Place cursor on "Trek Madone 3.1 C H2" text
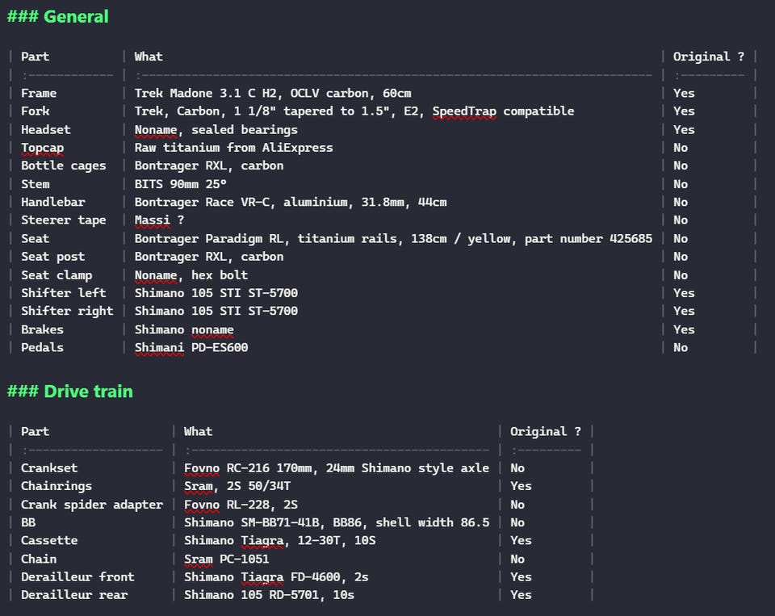Image resolution: width=775 pixels, height=616 pixels. tap(205, 94)
